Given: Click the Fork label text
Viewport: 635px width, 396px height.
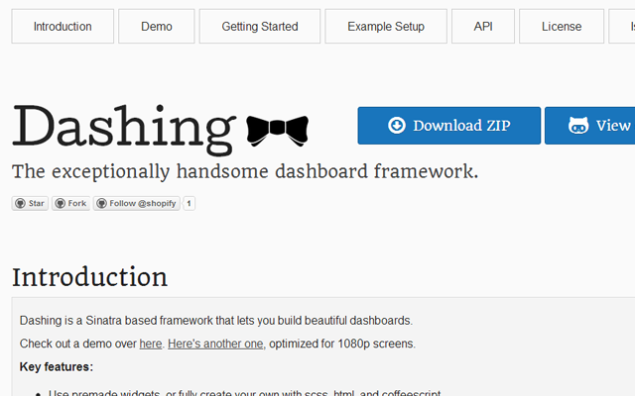Looking at the screenshot, I should tap(76, 203).
